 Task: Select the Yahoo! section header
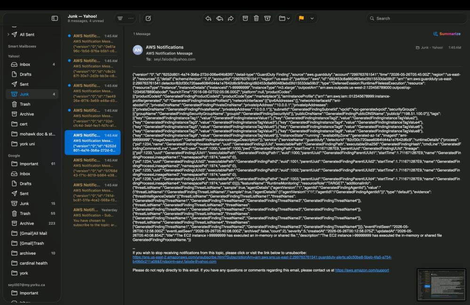[14, 56]
